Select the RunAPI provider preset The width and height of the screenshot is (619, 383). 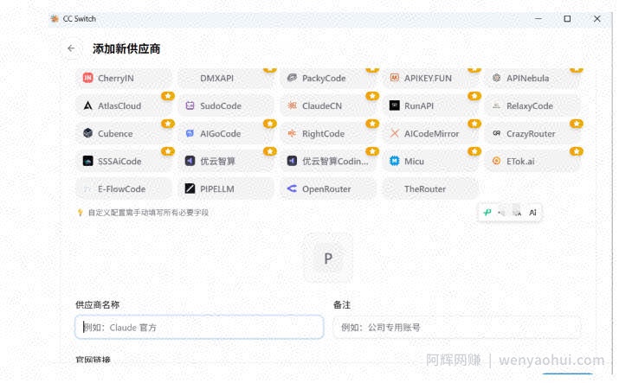click(430, 105)
